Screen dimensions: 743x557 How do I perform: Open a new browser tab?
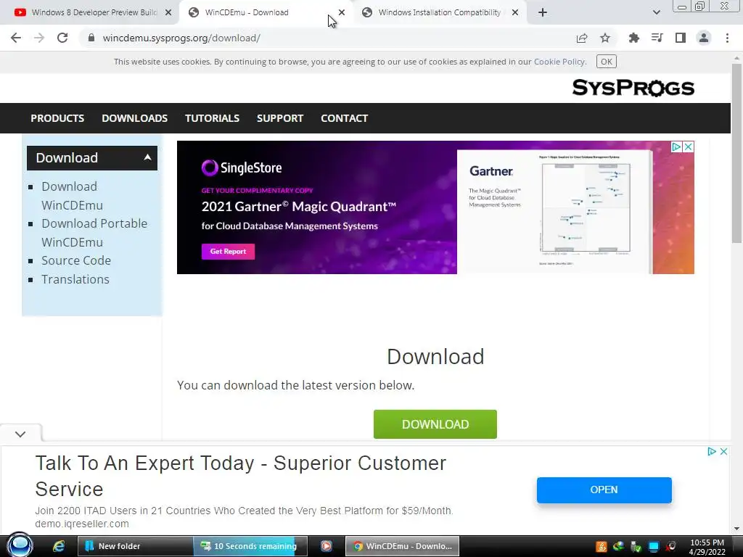point(543,13)
